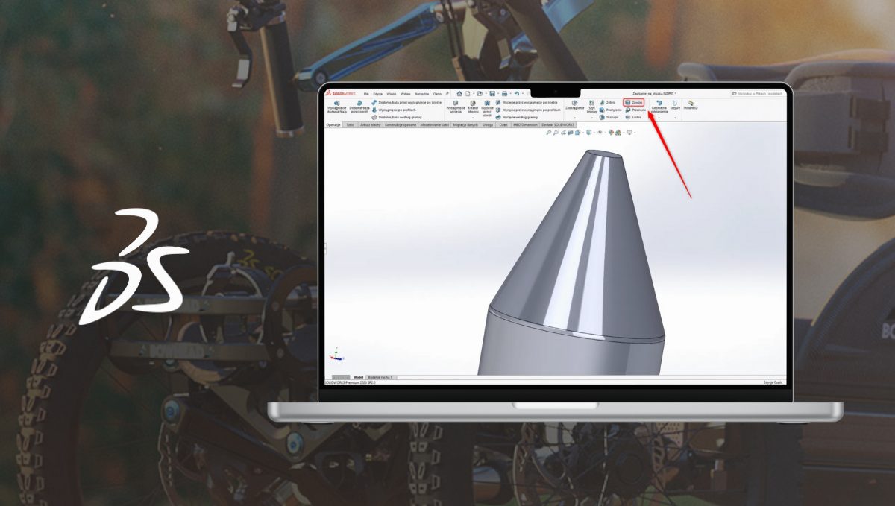The image size is (895, 506).
Task: Click the Undo icon
Action: pos(516,94)
